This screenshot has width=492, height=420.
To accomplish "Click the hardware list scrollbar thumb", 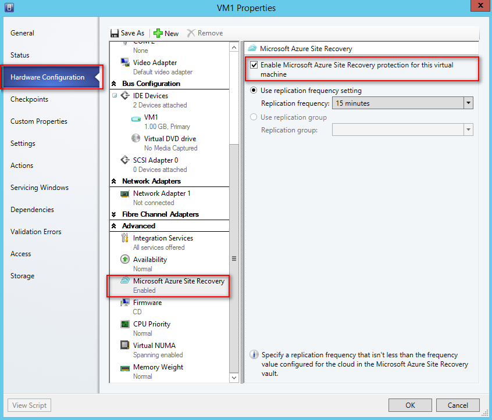I will point(234,259).
